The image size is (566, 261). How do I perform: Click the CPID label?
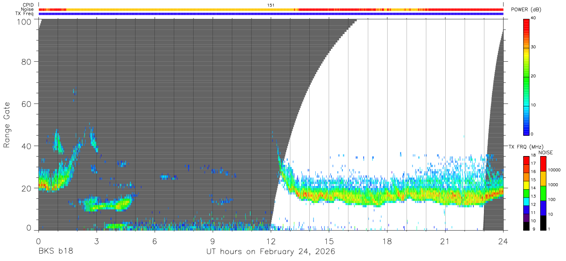[28, 5]
